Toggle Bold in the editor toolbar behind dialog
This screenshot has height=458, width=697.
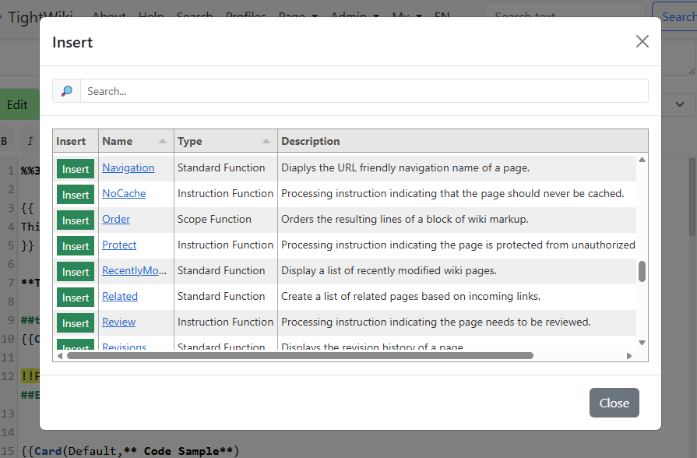point(4,142)
